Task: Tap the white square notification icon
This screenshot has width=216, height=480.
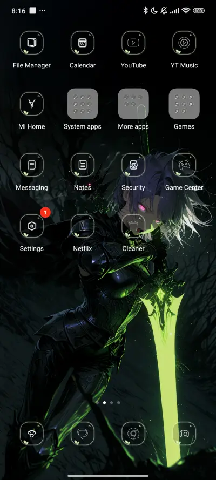Action: click(33, 10)
